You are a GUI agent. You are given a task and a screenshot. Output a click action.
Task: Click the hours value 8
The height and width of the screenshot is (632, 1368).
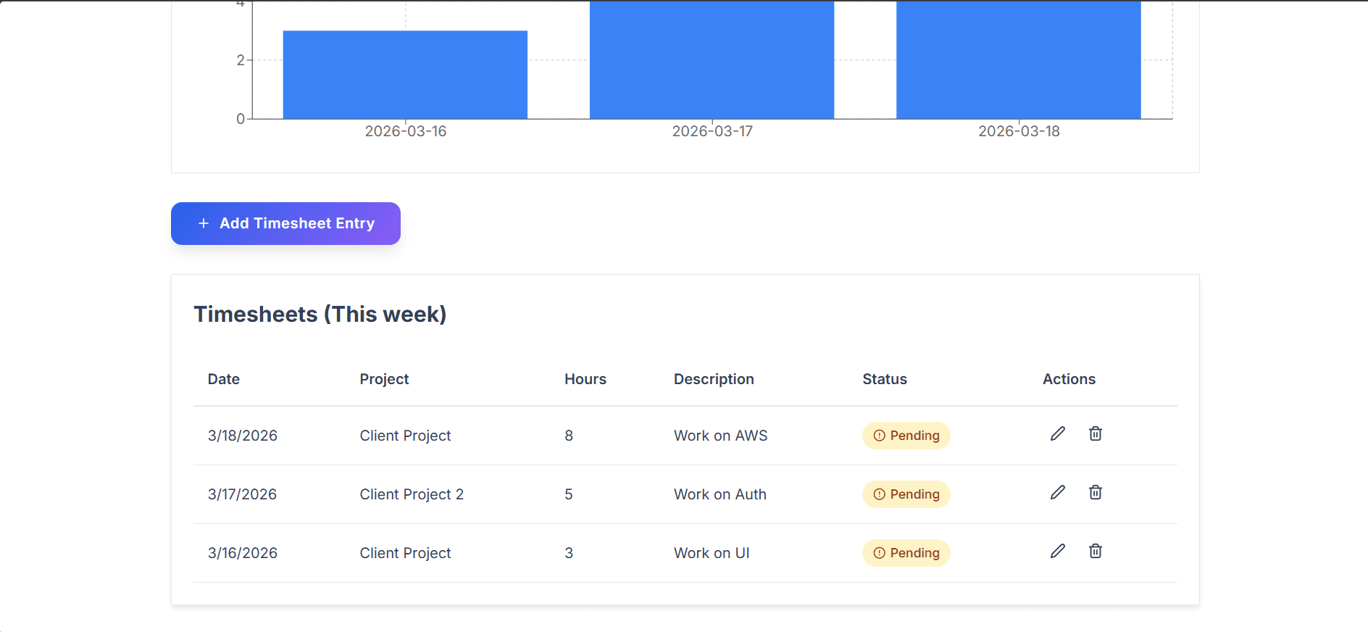tap(569, 436)
